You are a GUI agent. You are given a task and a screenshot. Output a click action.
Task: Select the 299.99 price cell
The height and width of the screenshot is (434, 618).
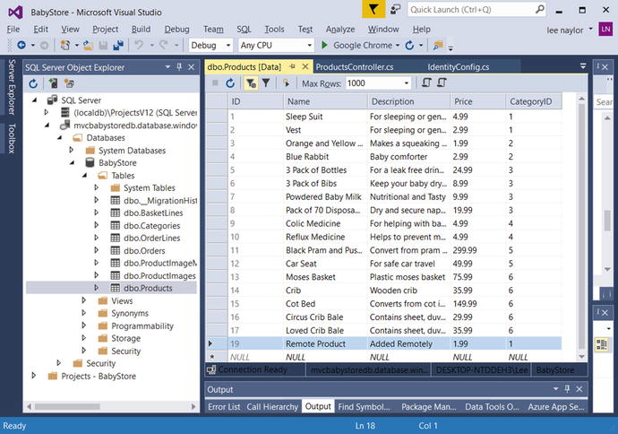477,250
